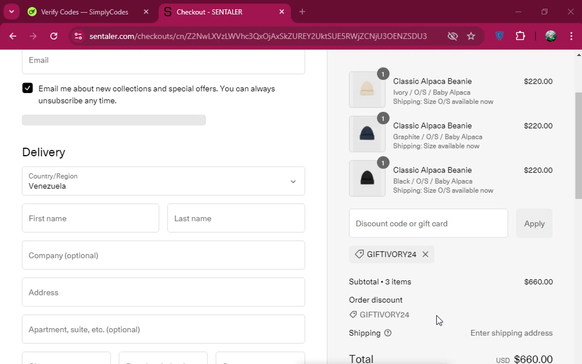The image size is (582, 364).
Task: Open site information icon in address bar
Action: (x=78, y=36)
